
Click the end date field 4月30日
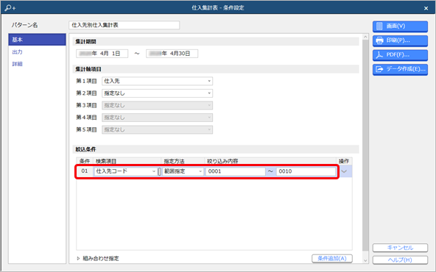tap(172, 54)
